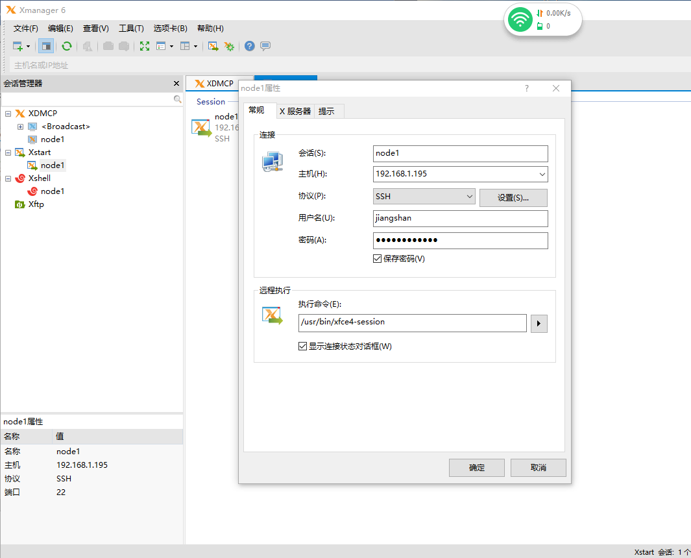This screenshot has height=558, width=691.
Task: Select the Broadcast entry icon
Action: point(32,127)
